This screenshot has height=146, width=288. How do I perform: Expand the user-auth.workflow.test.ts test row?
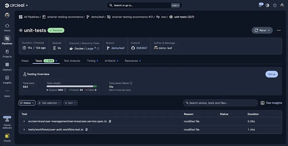coord(24,130)
